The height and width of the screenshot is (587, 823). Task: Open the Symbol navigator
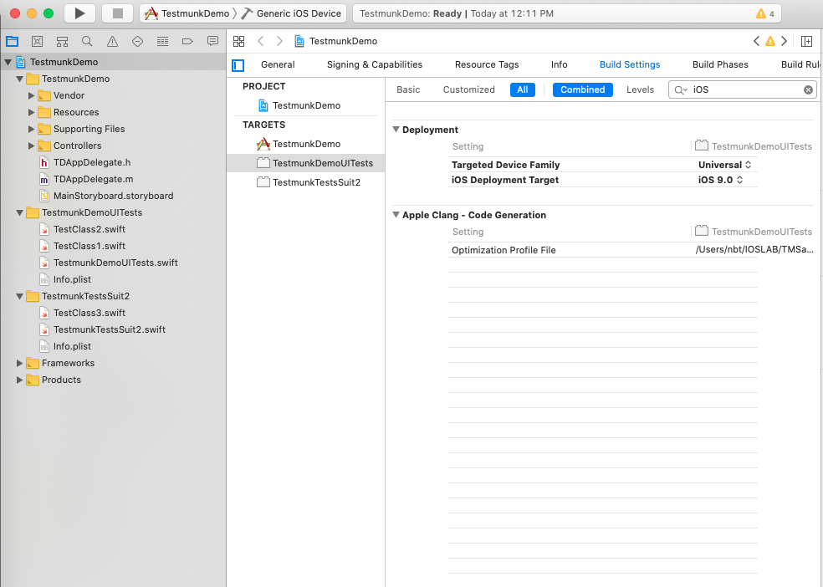(x=62, y=42)
